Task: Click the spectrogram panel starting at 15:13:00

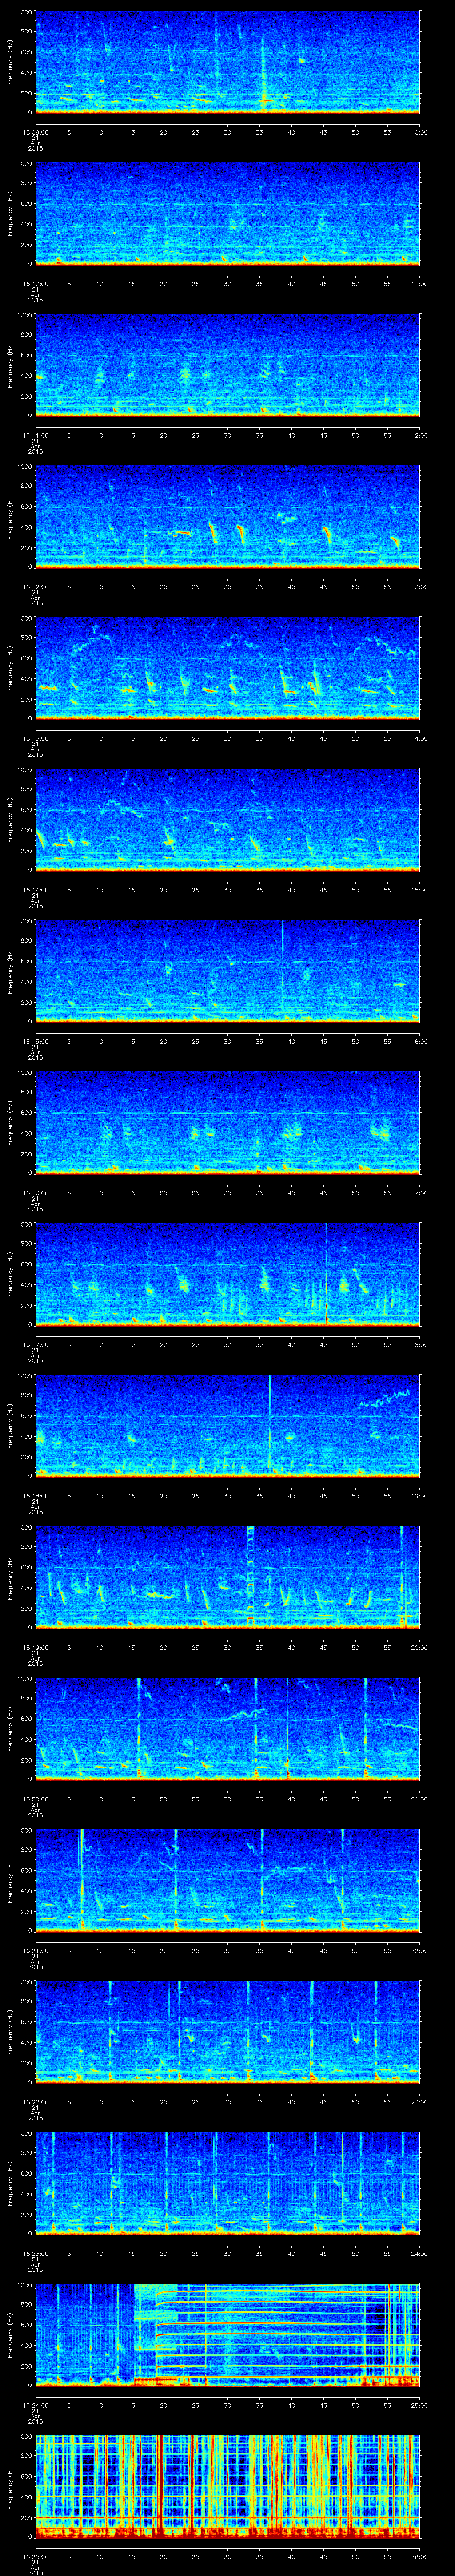Action: 227,668
